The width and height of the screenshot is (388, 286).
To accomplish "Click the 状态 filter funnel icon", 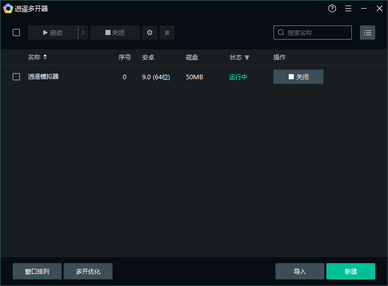I will point(247,58).
